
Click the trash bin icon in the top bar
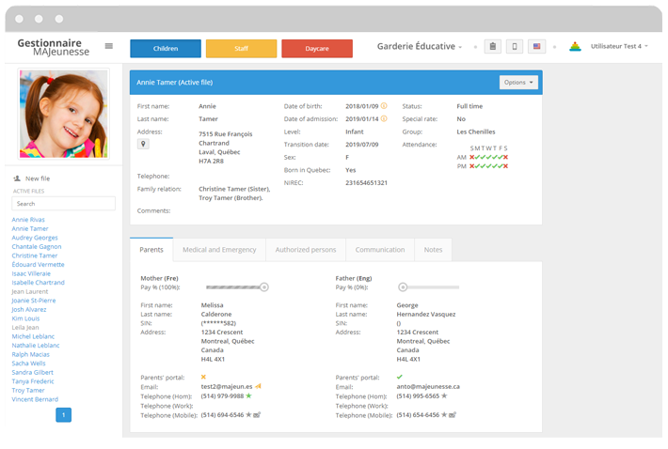[492, 46]
